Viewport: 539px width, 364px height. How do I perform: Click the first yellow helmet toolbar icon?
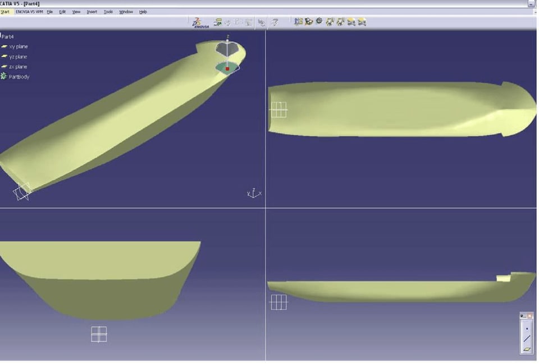coord(351,22)
